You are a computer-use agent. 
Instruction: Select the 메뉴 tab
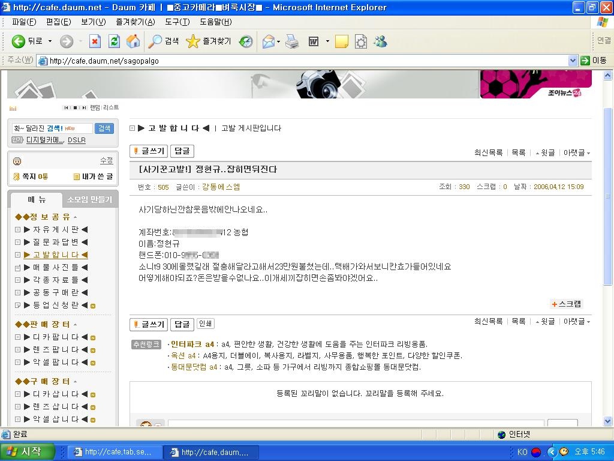click(37, 199)
